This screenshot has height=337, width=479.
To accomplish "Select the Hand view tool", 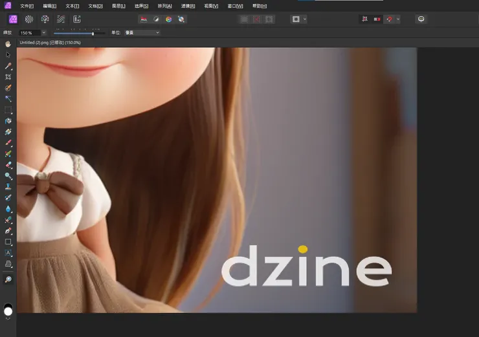I will pyautogui.click(x=8, y=44).
